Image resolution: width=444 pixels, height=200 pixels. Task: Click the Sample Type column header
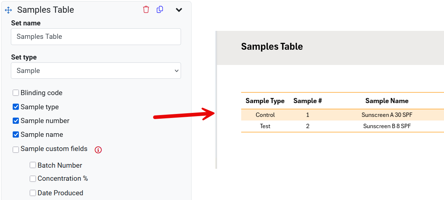coord(265,101)
